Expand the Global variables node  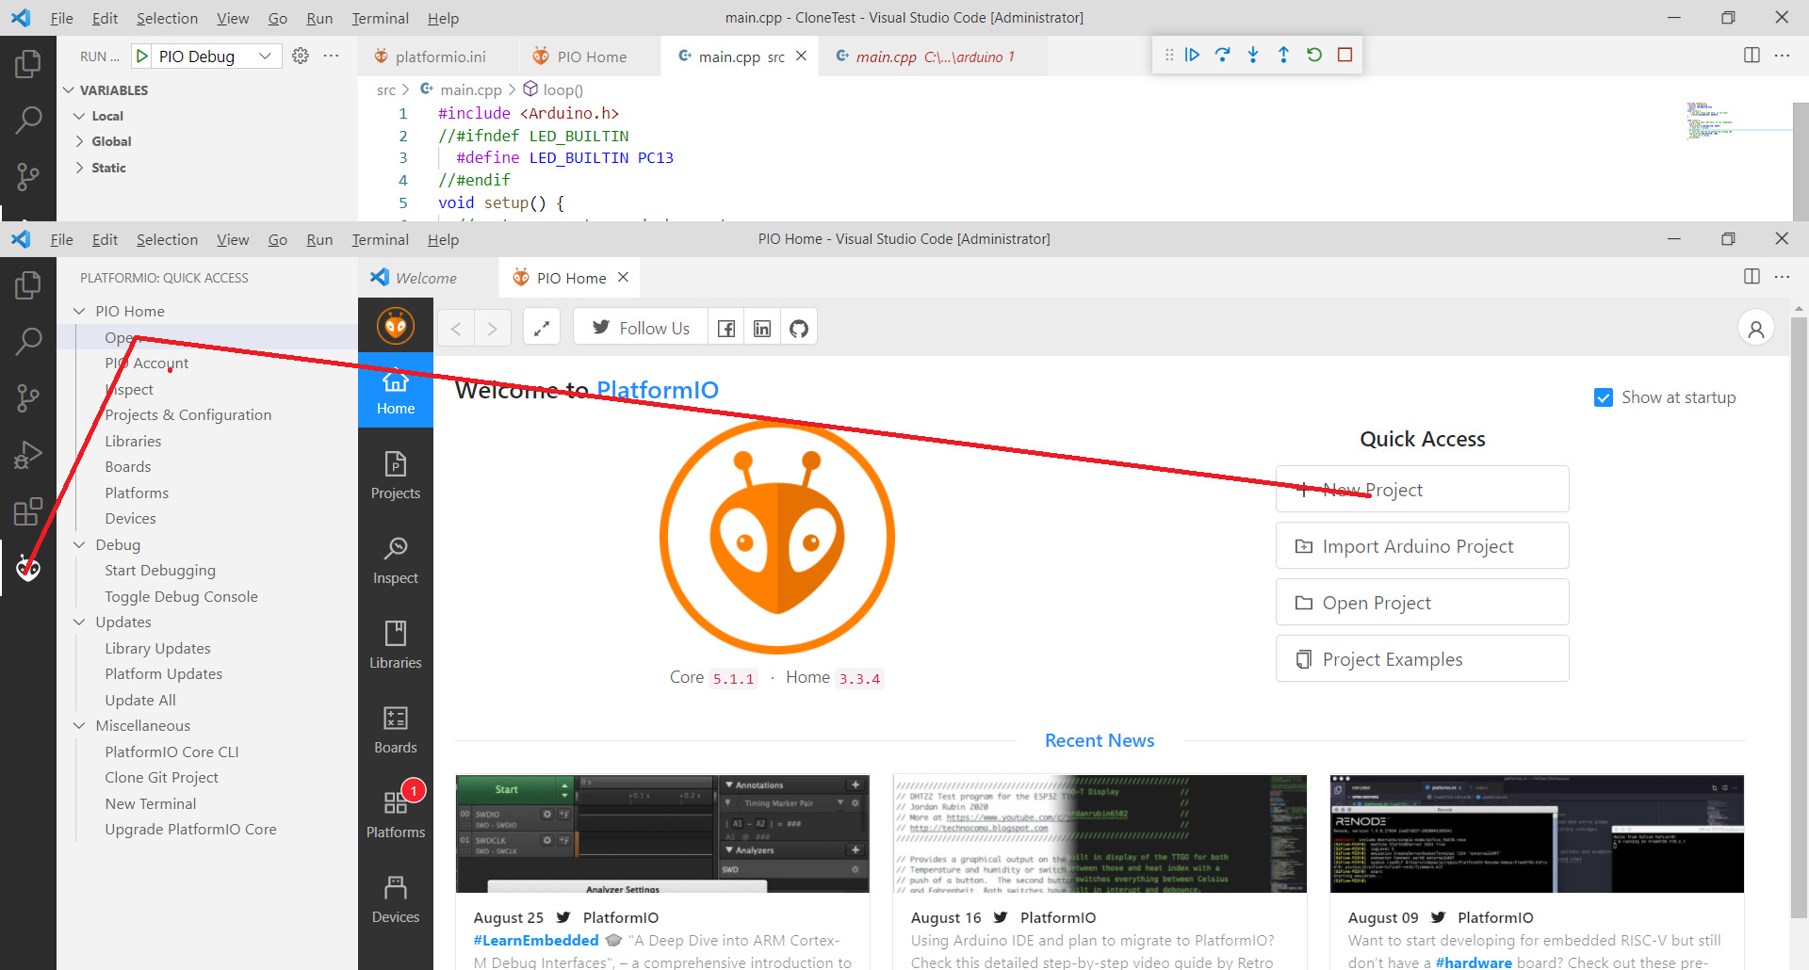(x=79, y=141)
